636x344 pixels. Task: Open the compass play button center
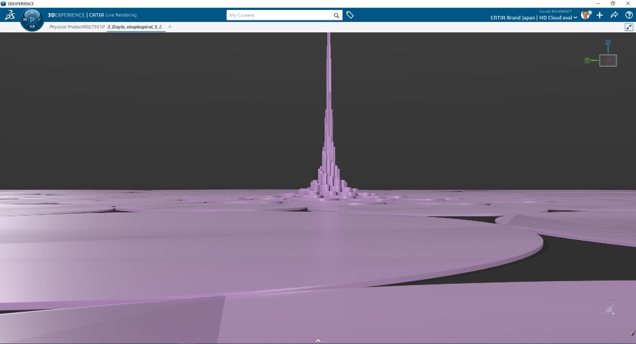click(32, 19)
